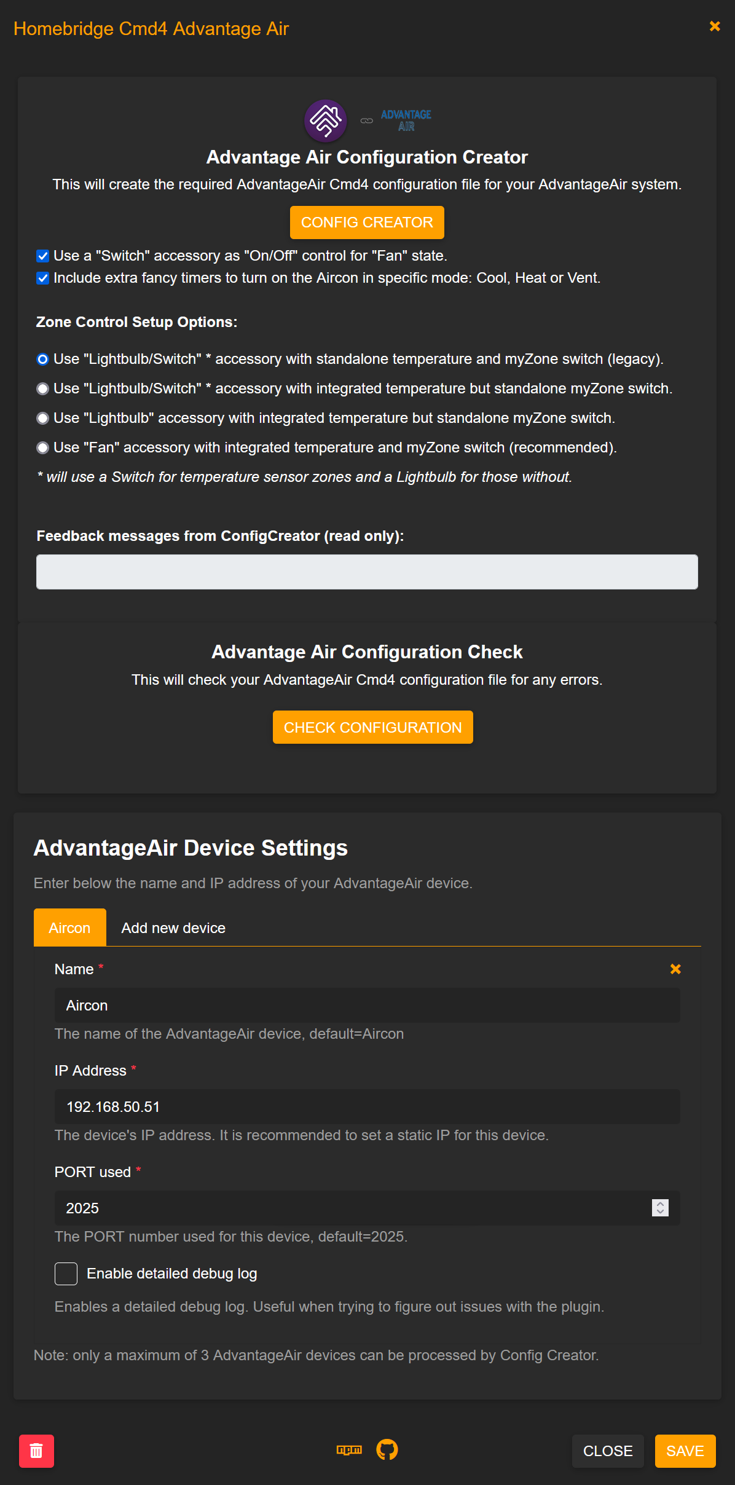This screenshot has height=1485, width=735.
Task: Select the Fan accessory recommended option
Action: [x=42, y=447]
